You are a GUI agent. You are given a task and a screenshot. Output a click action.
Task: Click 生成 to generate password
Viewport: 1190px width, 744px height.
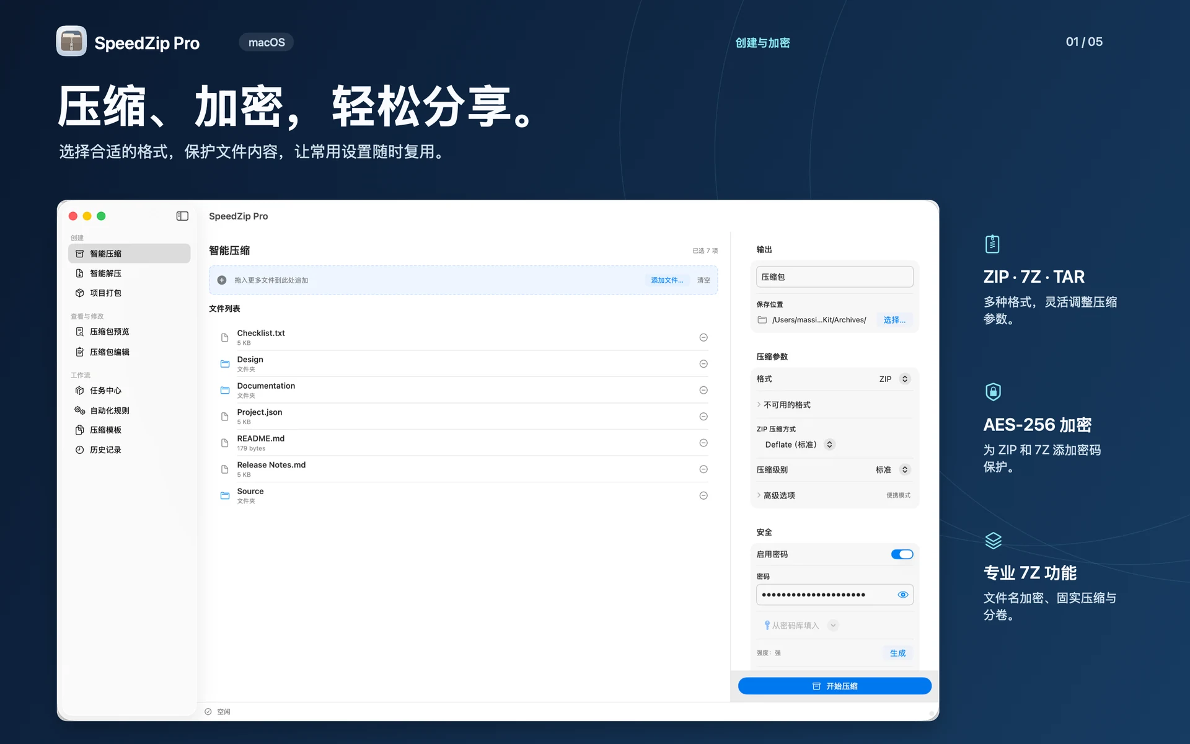coord(897,653)
